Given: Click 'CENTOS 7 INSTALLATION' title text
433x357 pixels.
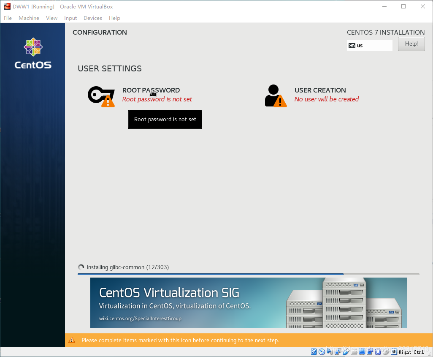Looking at the screenshot, I should 386,33.
